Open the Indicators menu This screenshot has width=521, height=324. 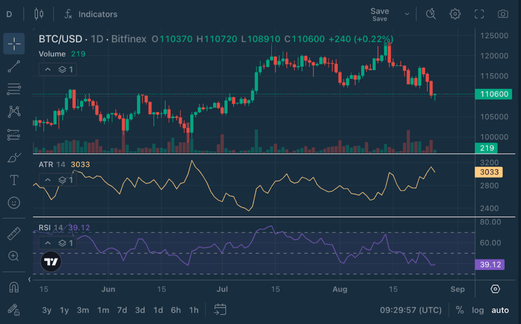click(91, 14)
